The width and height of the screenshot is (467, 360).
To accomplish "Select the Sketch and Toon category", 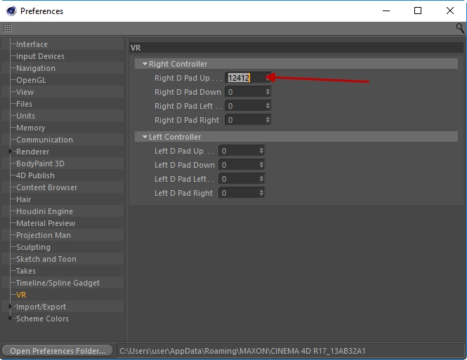I will 46,259.
